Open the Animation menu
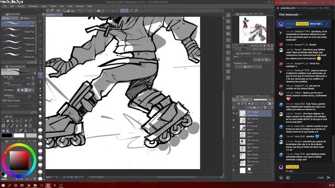The width and height of the screenshot is (335, 188). 33,6
